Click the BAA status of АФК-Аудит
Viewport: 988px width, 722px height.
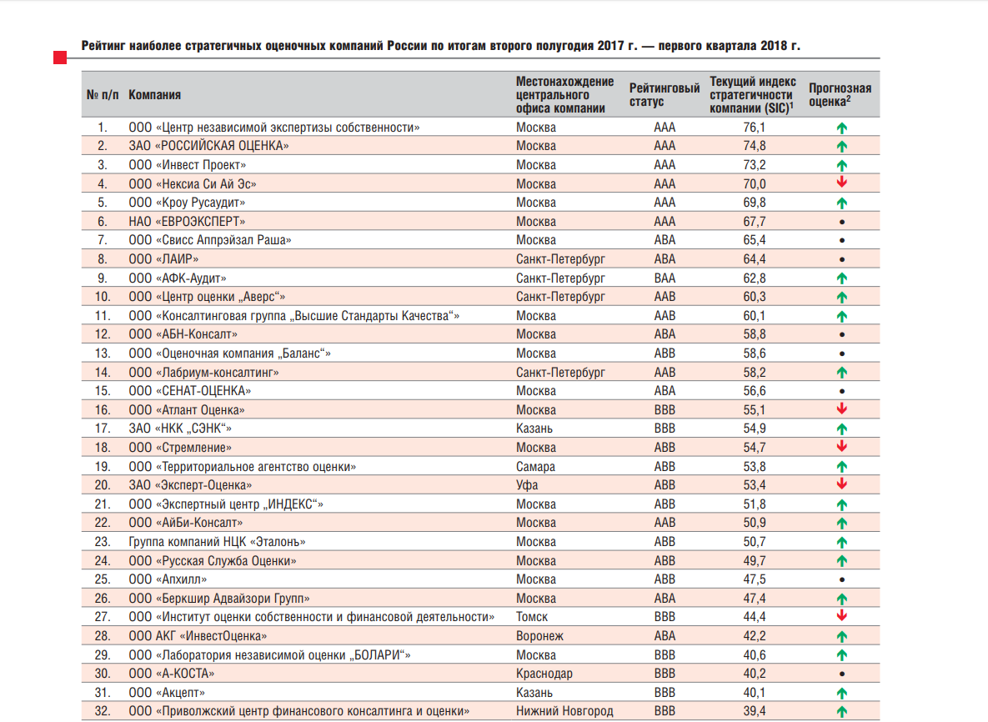coord(665,278)
